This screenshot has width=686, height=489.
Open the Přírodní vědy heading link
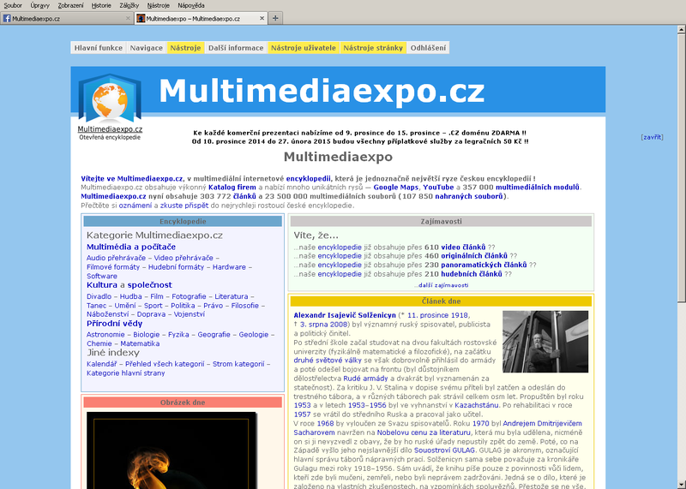click(114, 324)
